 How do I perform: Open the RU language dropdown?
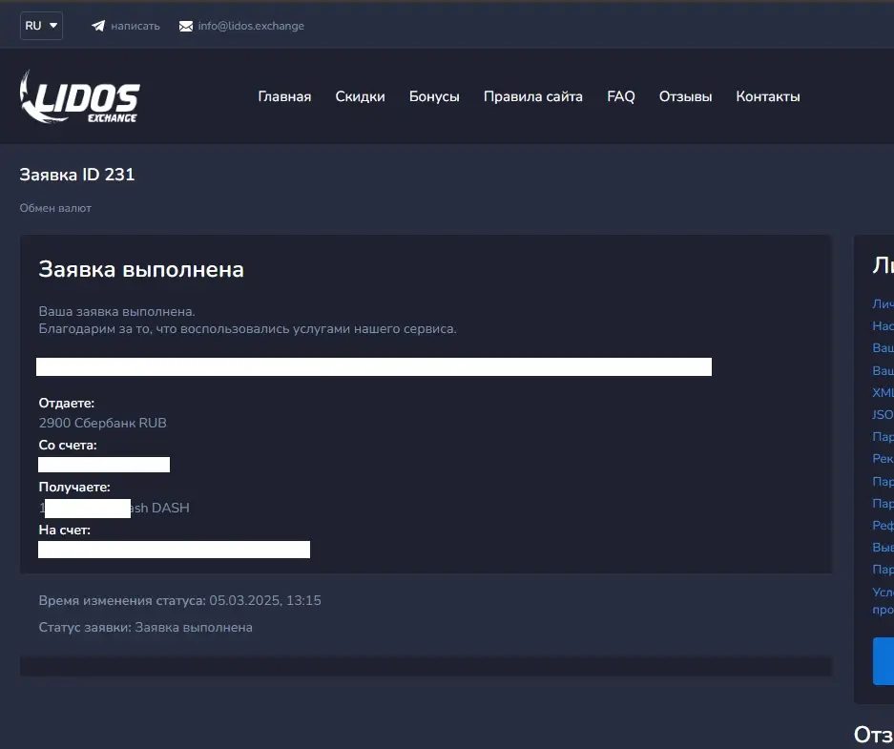[41, 26]
